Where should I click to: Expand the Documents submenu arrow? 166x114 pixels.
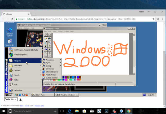41,65
